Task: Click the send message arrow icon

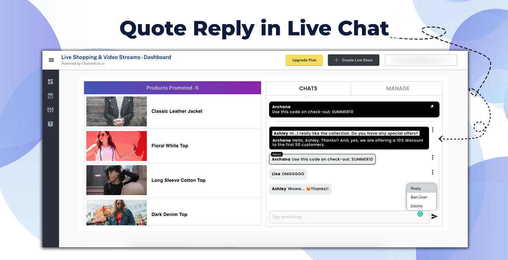Action: (434, 216)
